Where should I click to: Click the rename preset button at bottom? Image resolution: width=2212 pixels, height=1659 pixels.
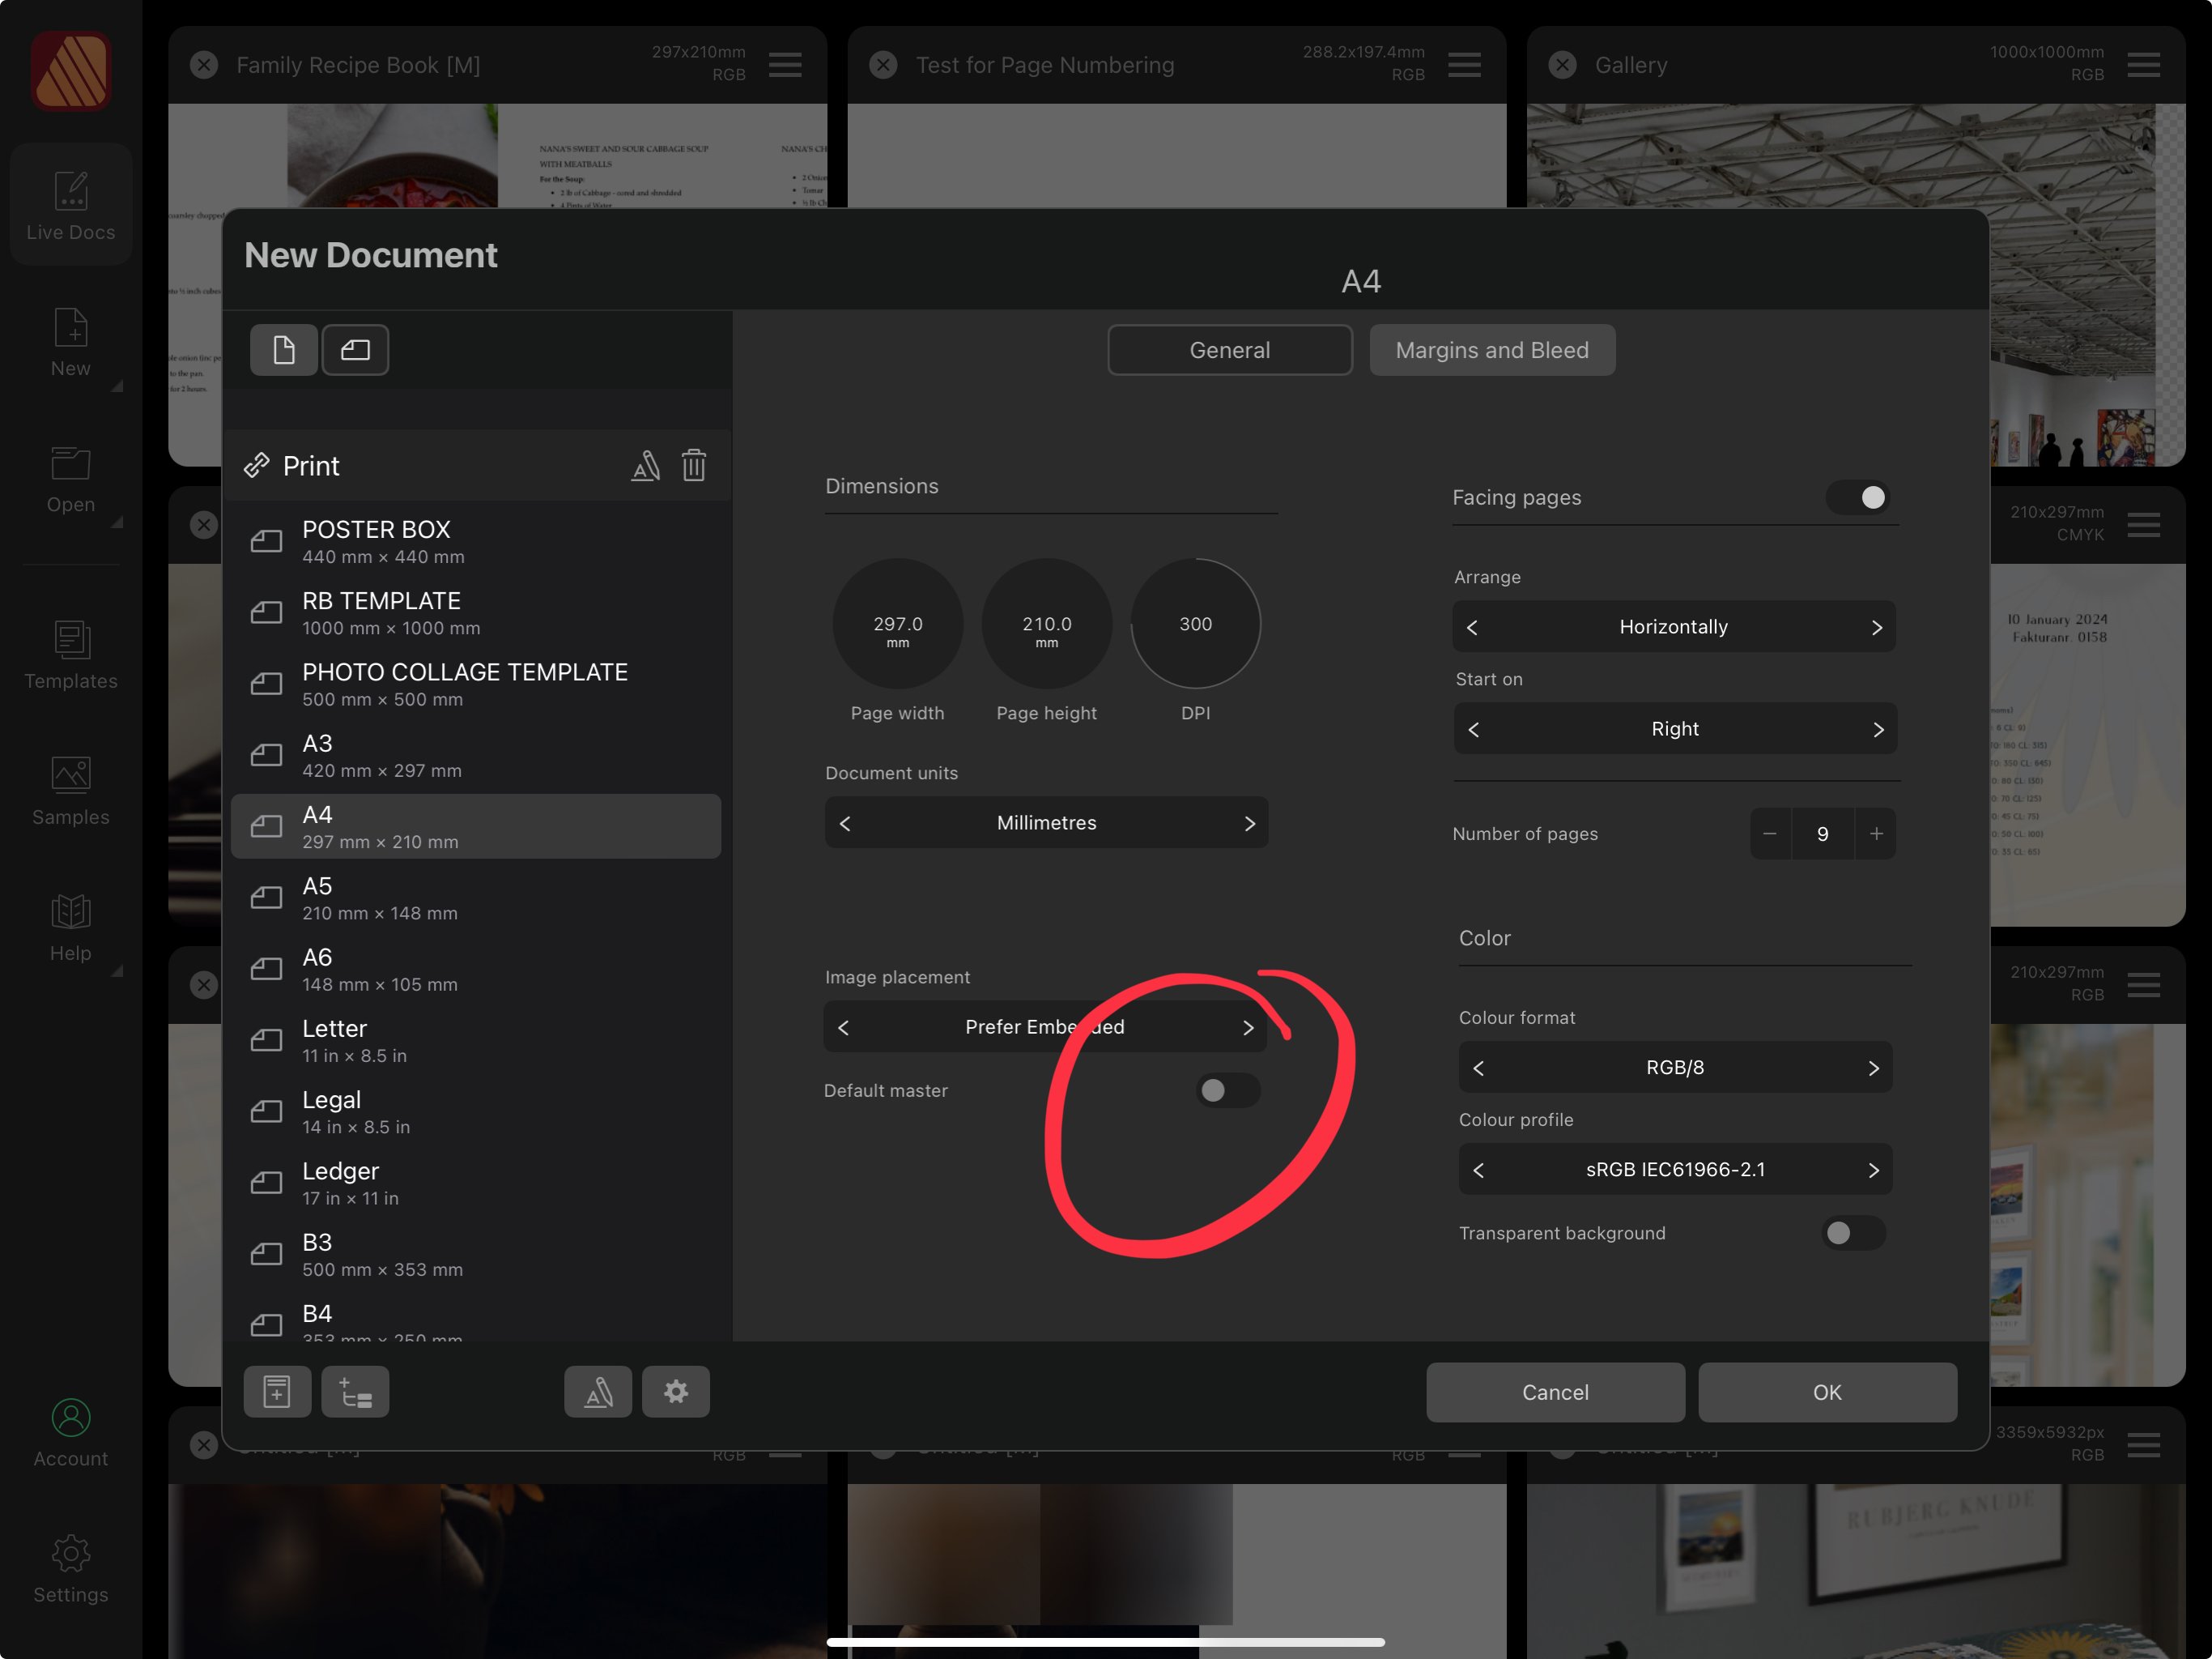(598, 1392)
